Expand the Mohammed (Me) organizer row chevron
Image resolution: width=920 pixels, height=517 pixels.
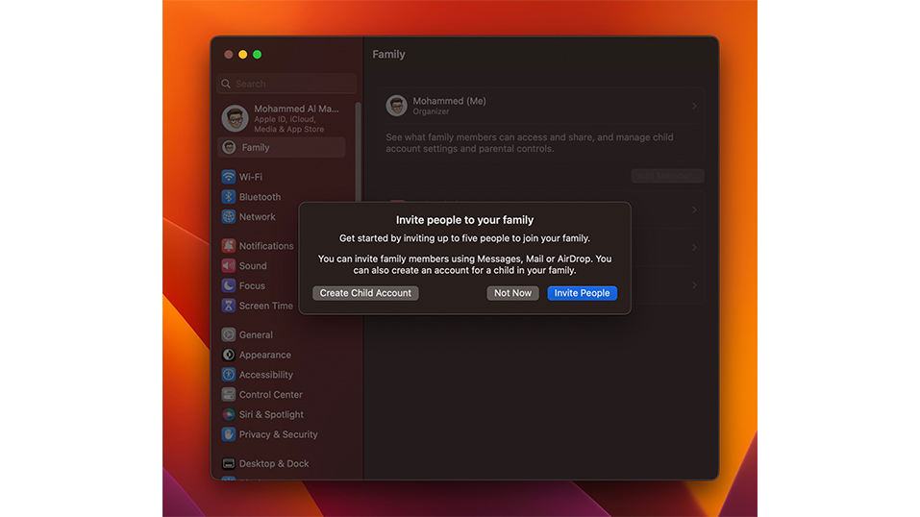point(694,106)
